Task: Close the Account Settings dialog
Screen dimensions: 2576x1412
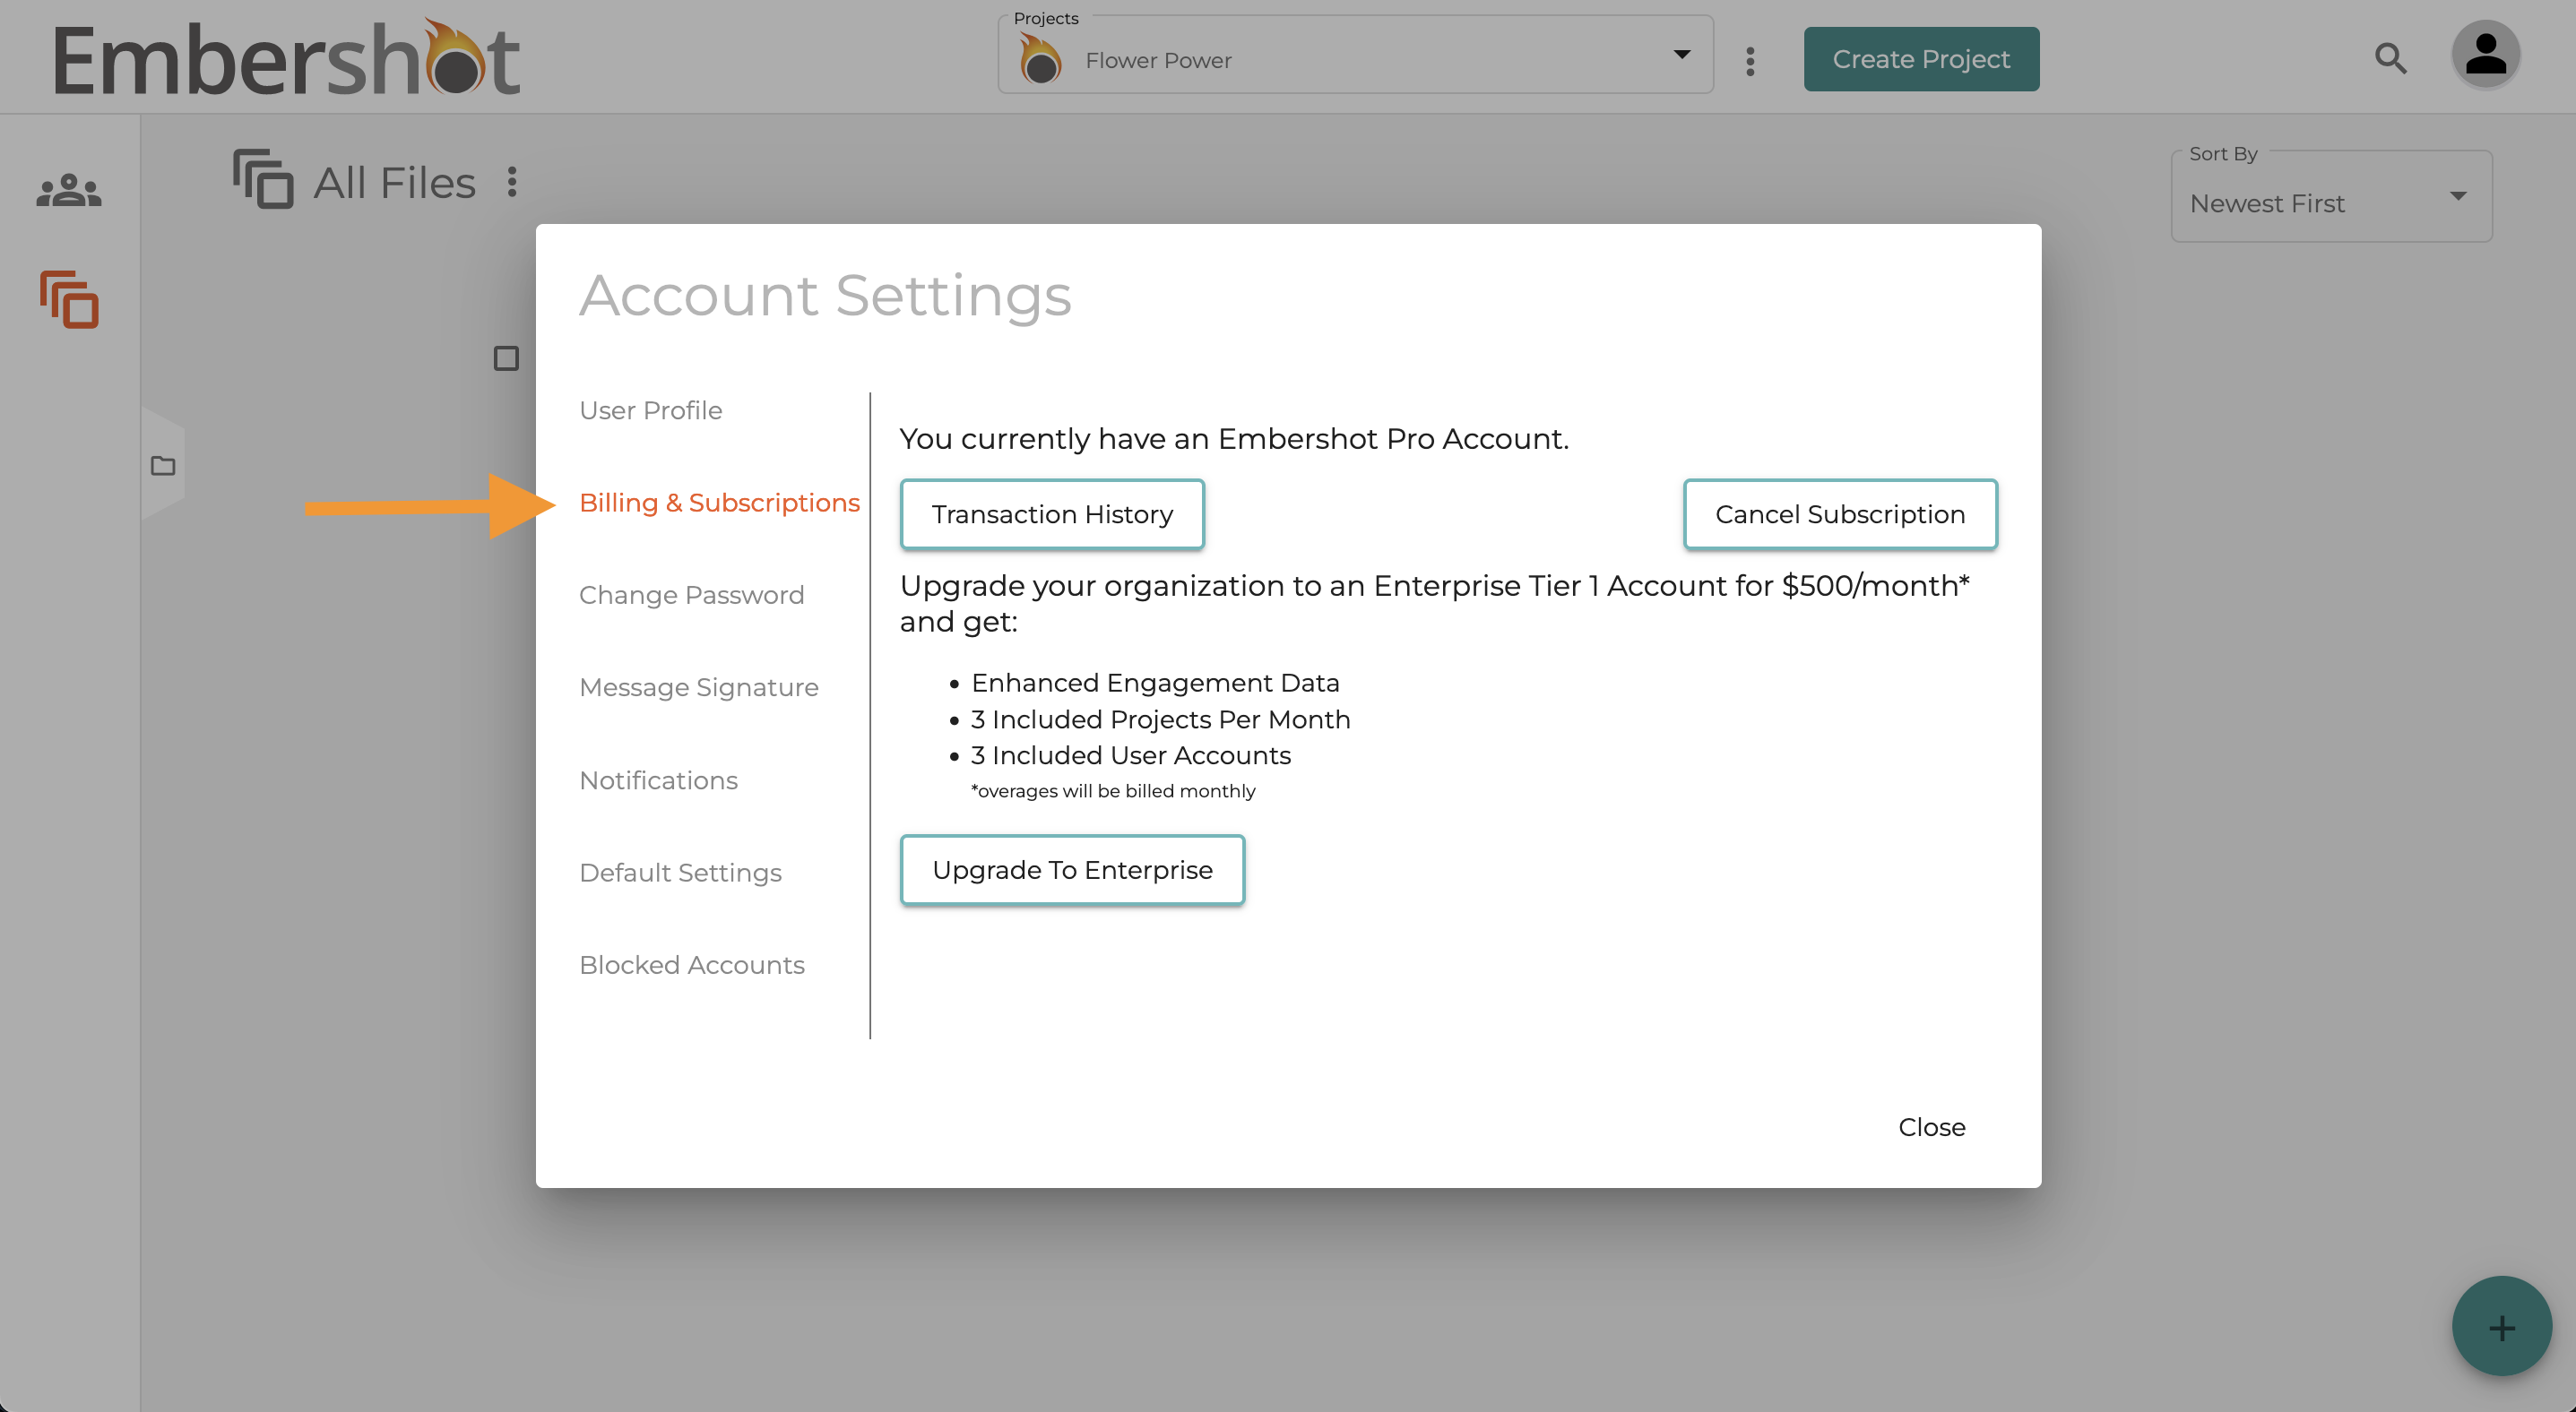Action: (1931, 1127)
